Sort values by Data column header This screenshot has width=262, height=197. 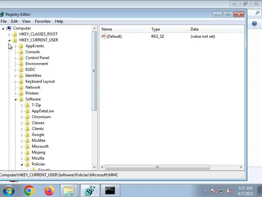216,29
